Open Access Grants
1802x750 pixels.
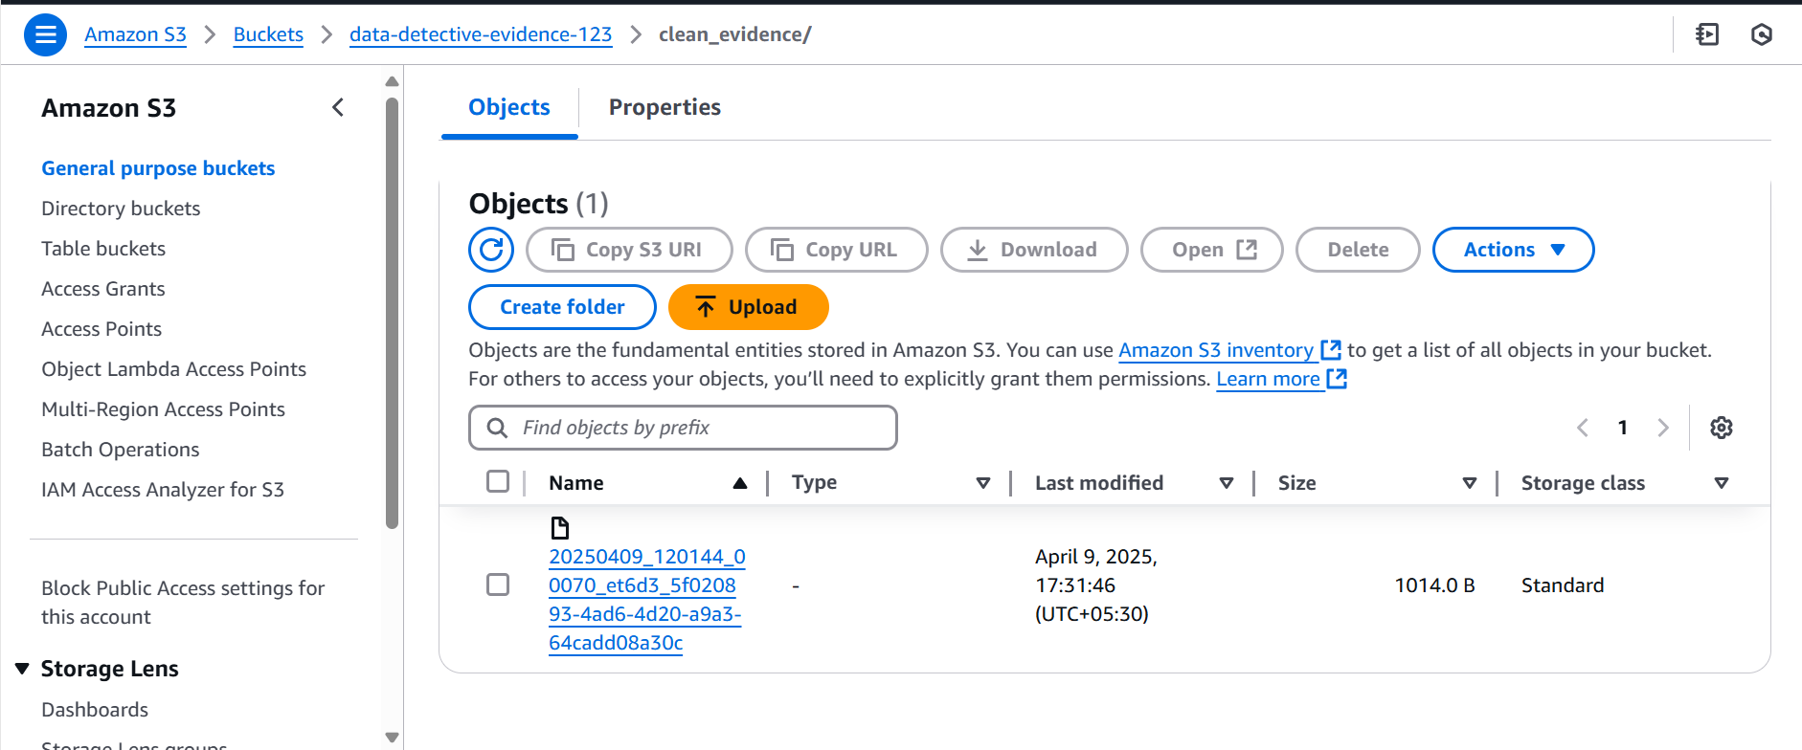point(103,289)
